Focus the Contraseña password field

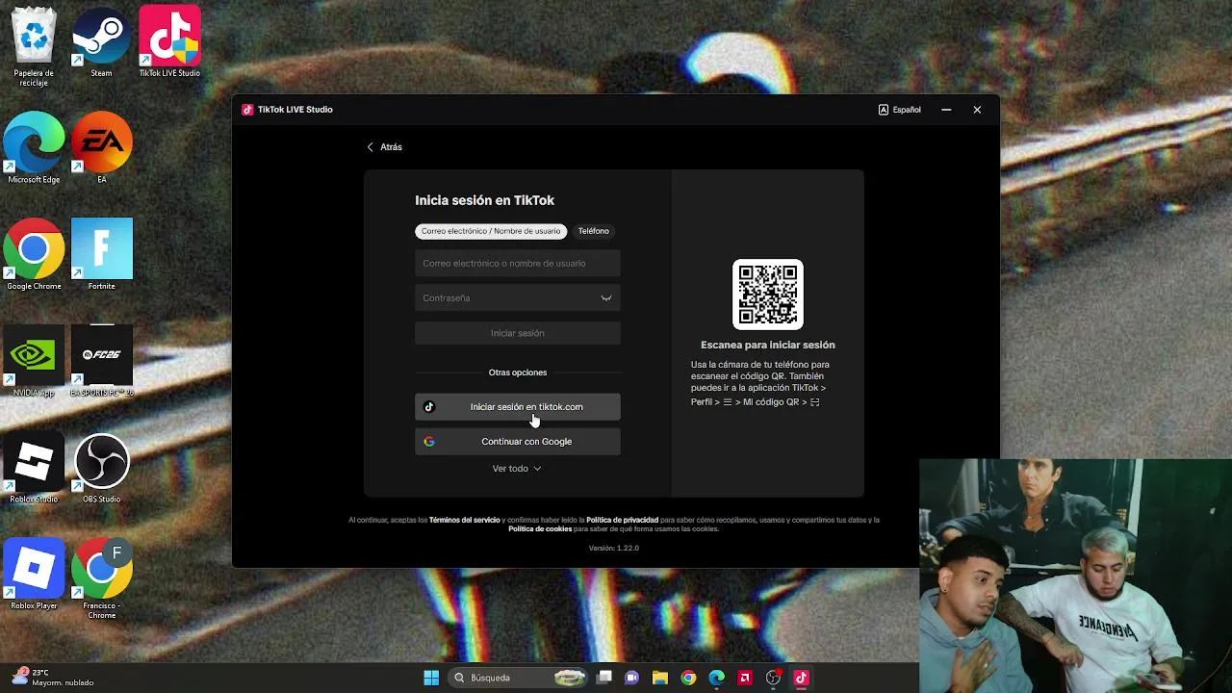coord(518,298)
